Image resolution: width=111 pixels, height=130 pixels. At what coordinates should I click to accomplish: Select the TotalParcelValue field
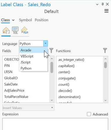coord(16,97)
